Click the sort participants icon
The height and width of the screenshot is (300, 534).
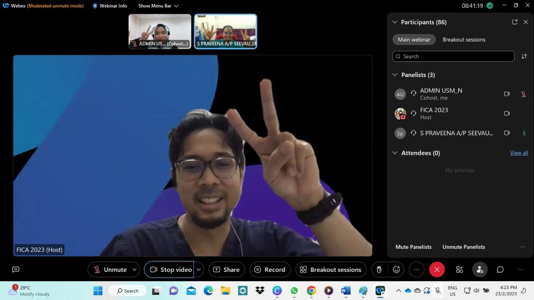[524, 56]
